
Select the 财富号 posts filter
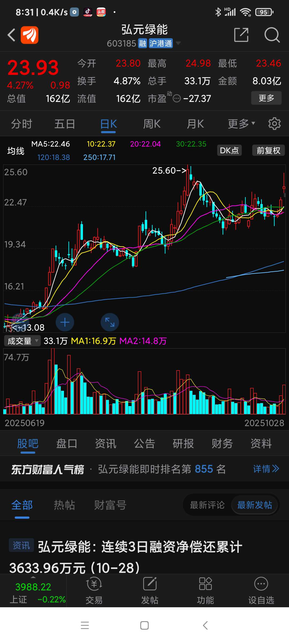pos(110,505)
